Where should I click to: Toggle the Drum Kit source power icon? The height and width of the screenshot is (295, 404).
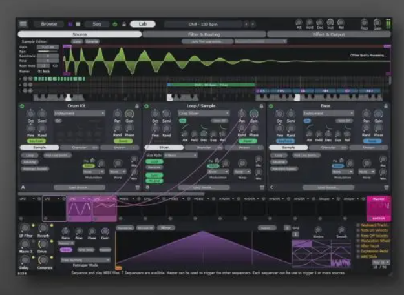pos(21,105)
